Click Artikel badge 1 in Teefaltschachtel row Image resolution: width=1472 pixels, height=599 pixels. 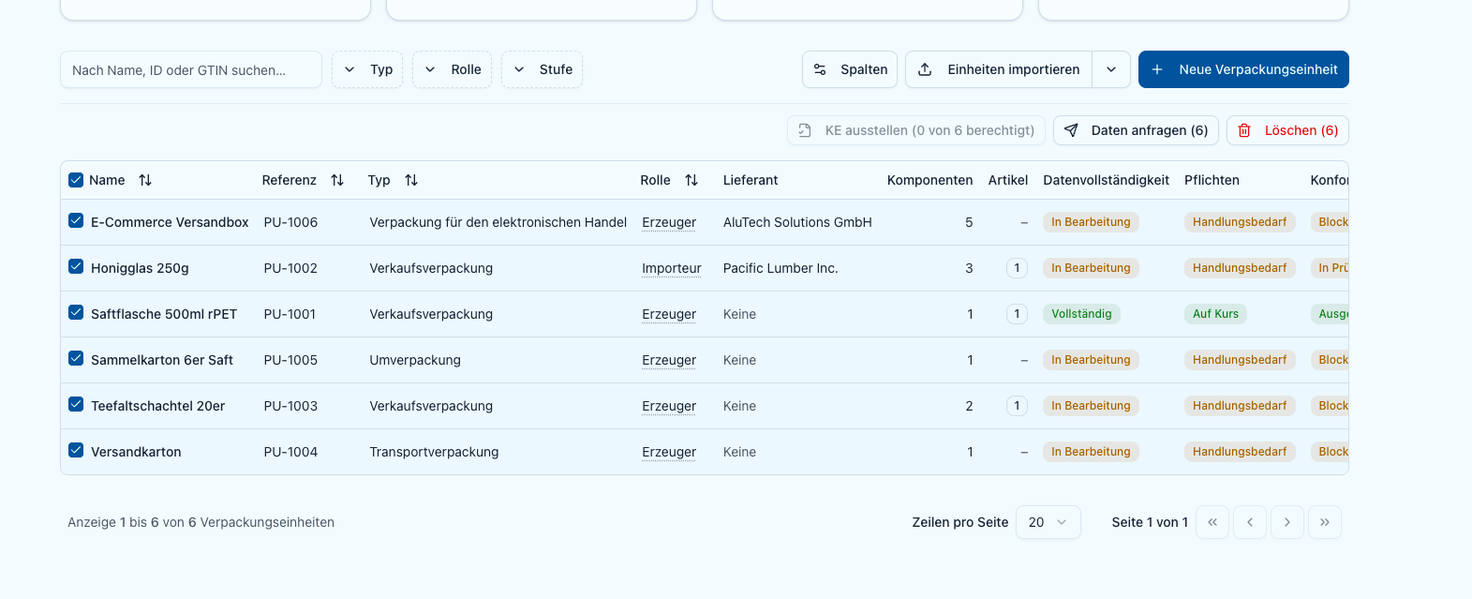[1017, 406]
